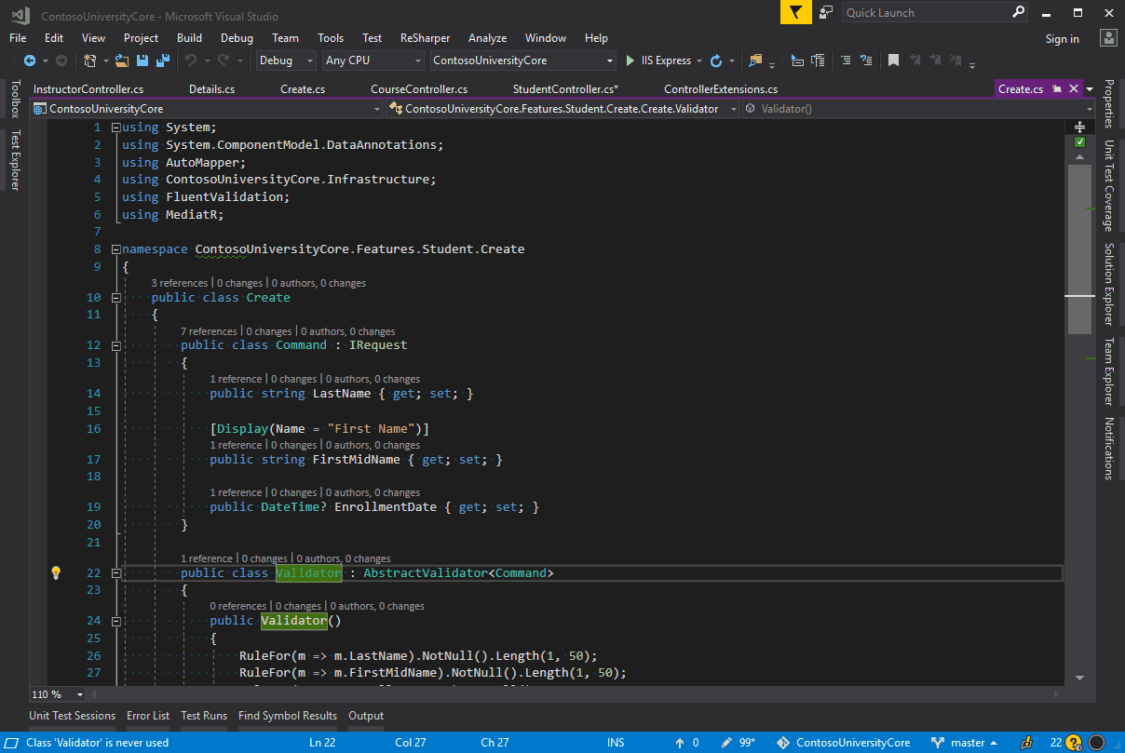The width and height of the screenshot is (1125, 753).
Task: Click the decrease indent icon
Action: tap(846, 61)
